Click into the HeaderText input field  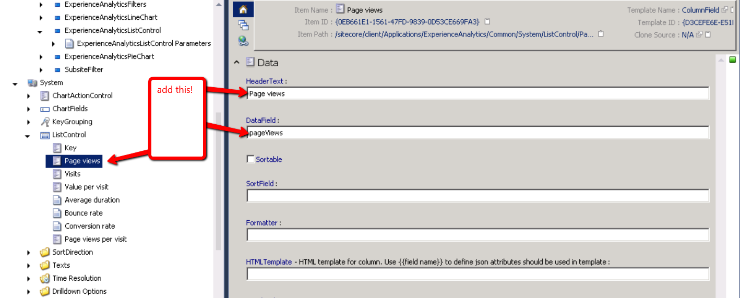pos(478,93)
